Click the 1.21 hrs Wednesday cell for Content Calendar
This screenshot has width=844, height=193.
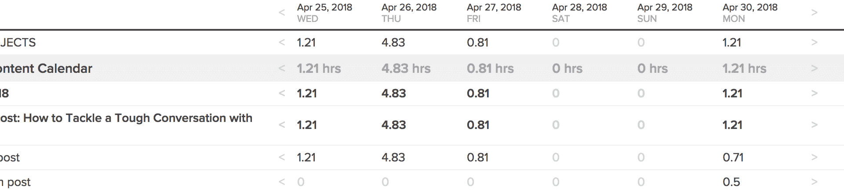[319, 68]
